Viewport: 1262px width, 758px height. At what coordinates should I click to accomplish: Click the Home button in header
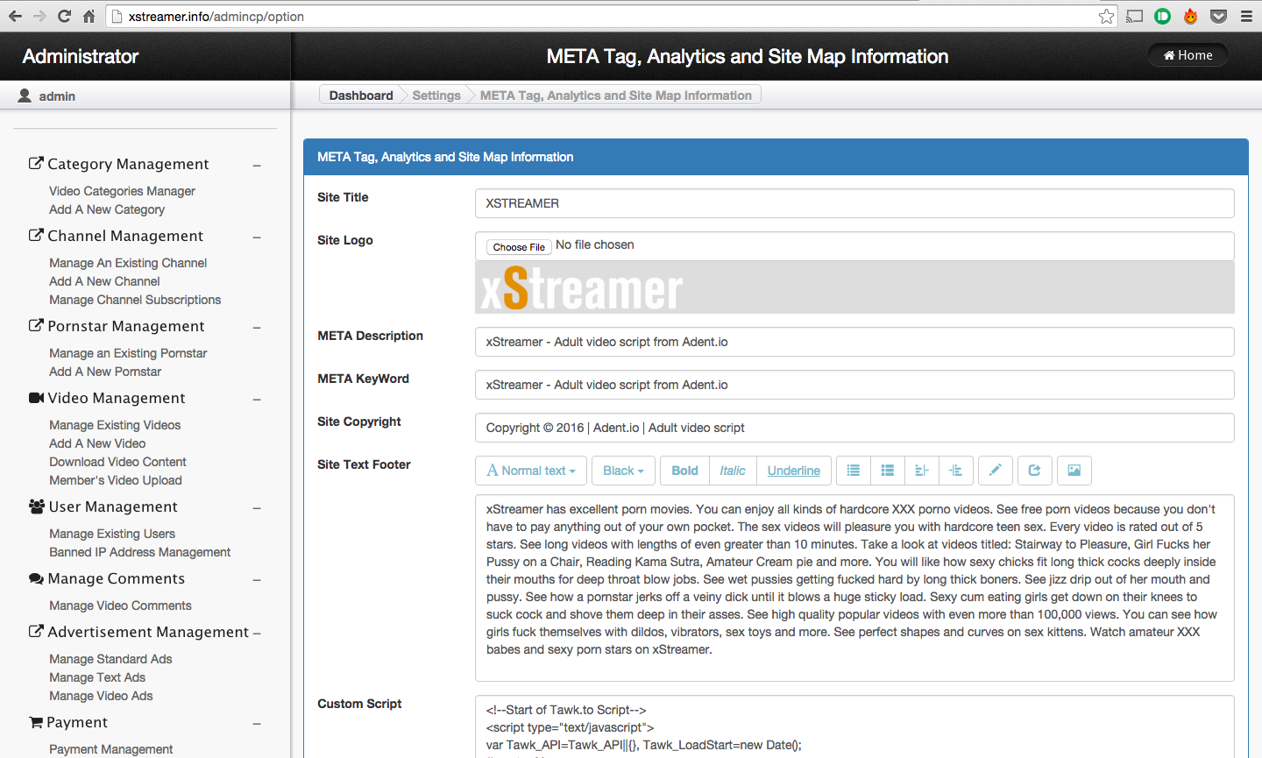coord(1188,55)
